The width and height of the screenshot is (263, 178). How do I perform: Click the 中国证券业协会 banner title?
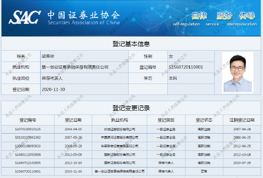84,15
